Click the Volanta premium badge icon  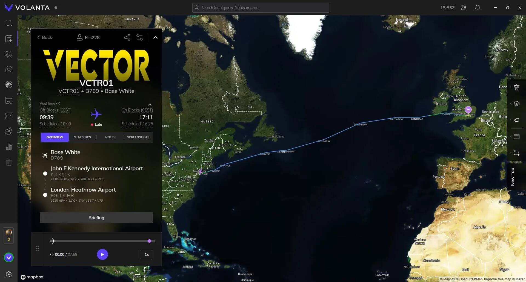click(9, 257)
